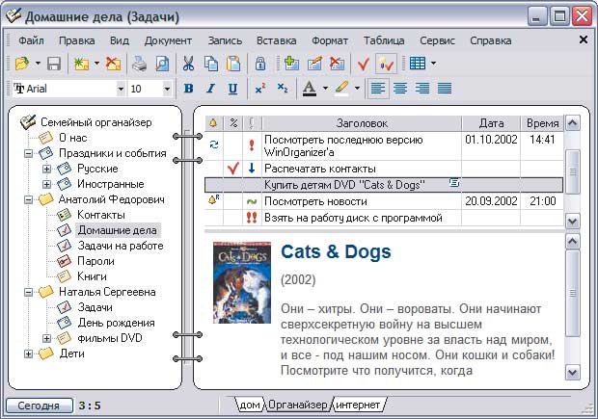Expand the Русские tree node
Viewport: 598px width, 419px height.
coord(46,169)
